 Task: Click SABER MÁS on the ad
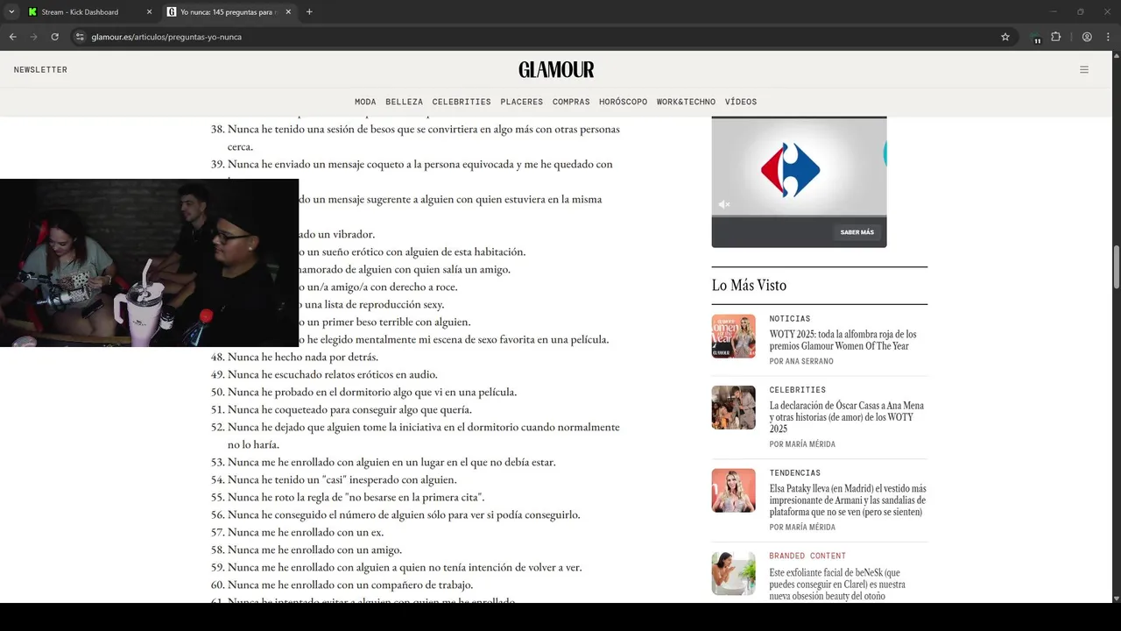pos(857,232)
